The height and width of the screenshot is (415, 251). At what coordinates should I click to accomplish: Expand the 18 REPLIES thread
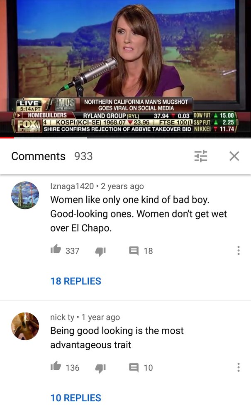[76, 281]
